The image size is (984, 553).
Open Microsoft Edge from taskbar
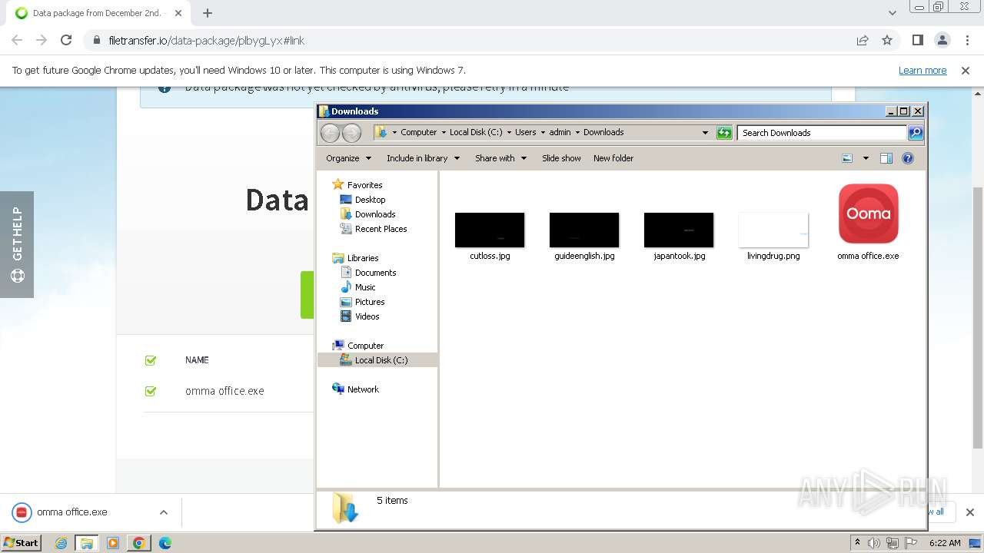point(165,543)
